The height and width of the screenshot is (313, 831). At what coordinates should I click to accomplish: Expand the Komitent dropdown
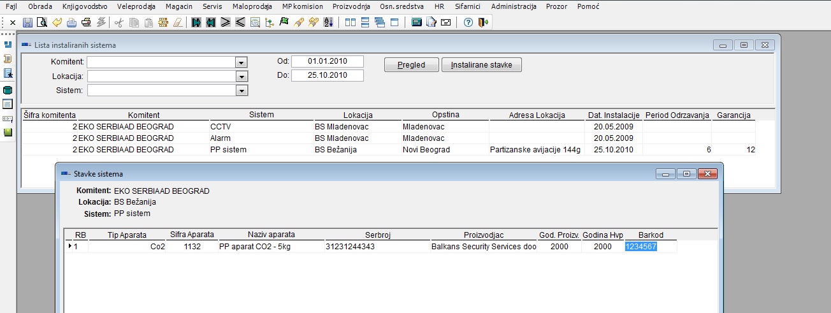tap(241, 62)
